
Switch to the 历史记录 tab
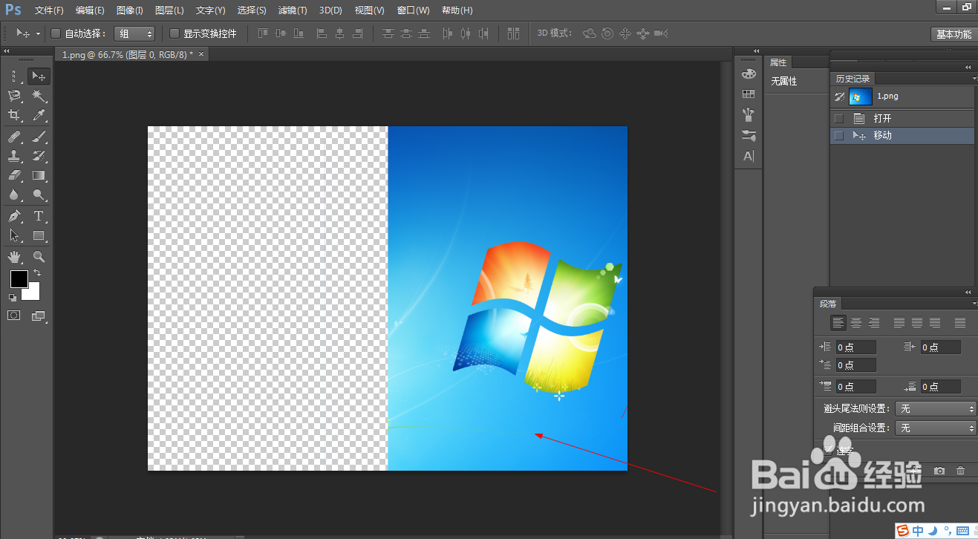click(853, 79)
